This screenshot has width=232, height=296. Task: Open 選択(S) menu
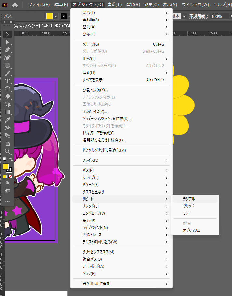[133, 5]
